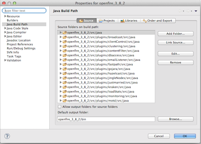Expand the openfire_3_8_2/src/java source folder

[x=61, y=33]
